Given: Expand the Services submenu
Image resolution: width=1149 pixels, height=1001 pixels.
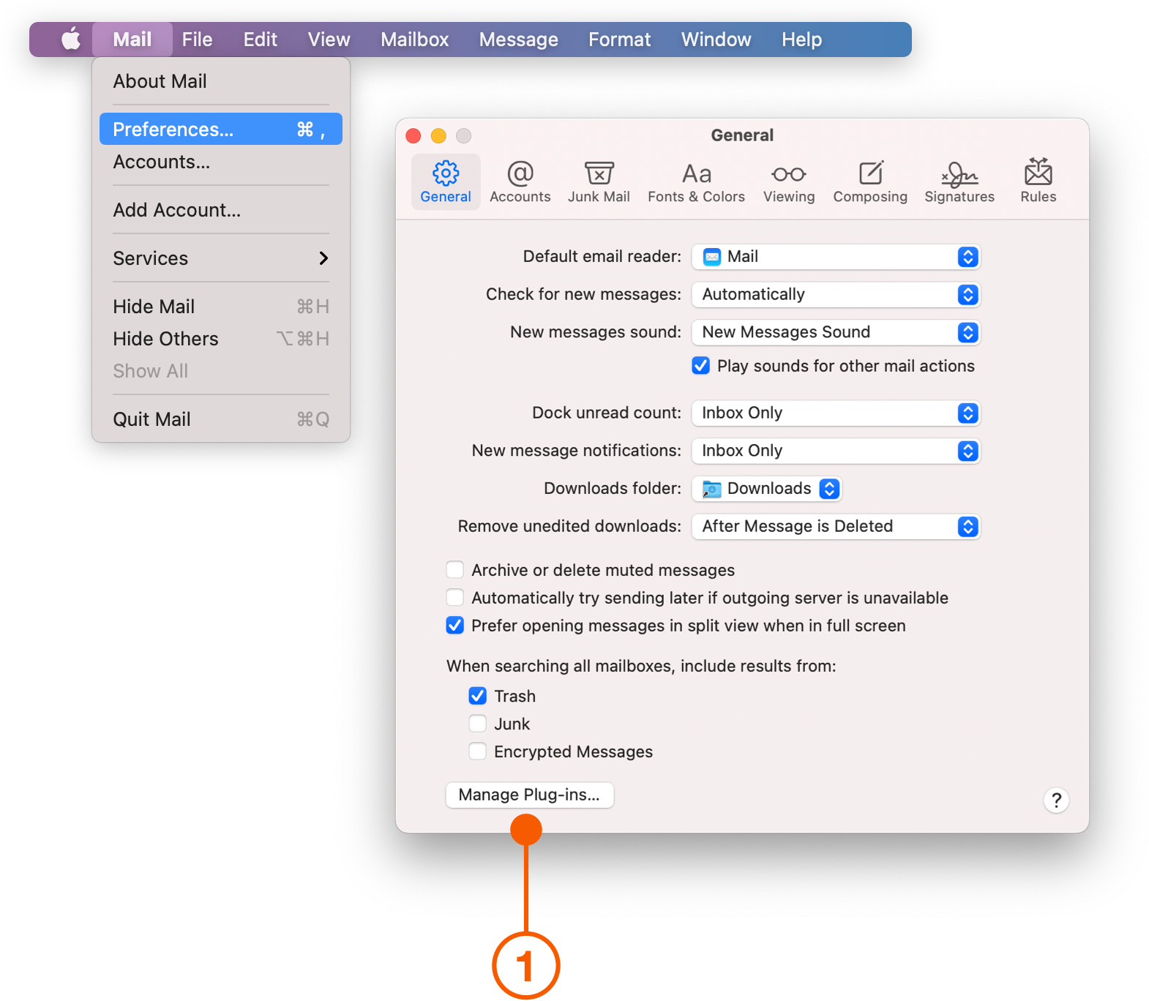Looking at the screenshot, I should pyautogui.click(x=220, y=258).
